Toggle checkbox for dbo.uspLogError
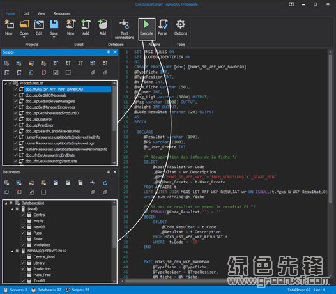 (15, 119)
